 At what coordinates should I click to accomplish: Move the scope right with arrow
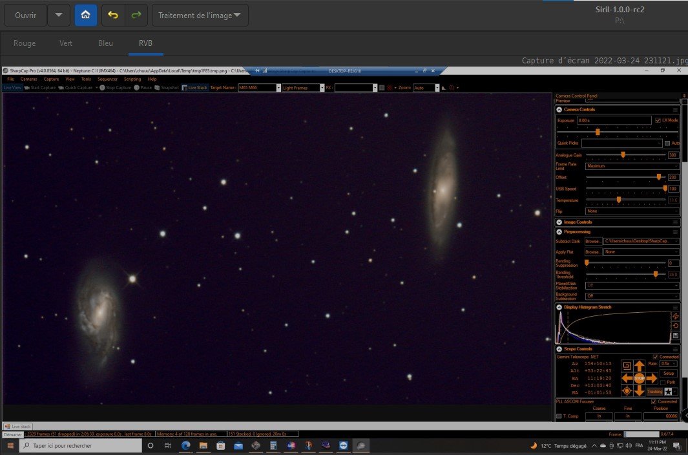click(652, 378)
